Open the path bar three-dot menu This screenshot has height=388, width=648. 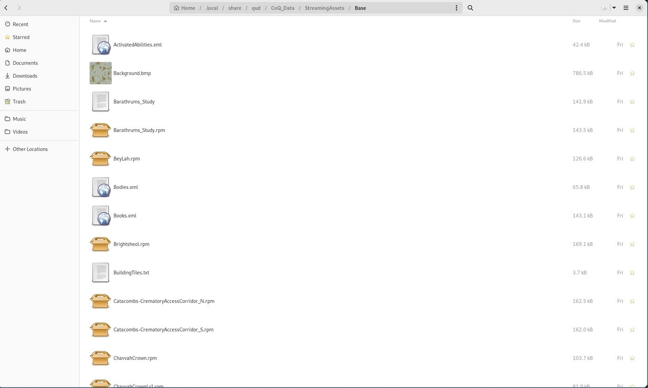click(456, 8)
